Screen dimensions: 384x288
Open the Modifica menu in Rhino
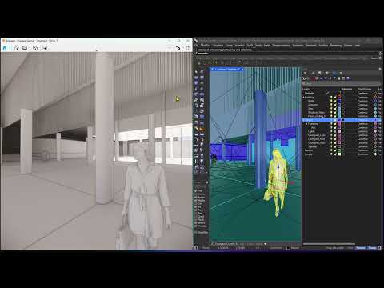click(206, 46)
